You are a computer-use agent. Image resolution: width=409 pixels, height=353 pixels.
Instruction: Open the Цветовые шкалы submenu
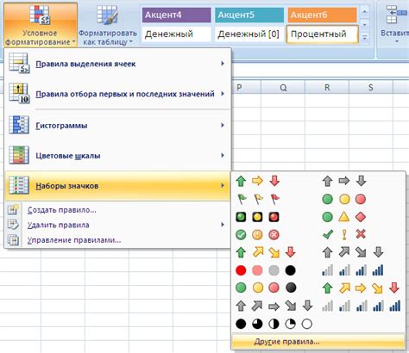117,156
